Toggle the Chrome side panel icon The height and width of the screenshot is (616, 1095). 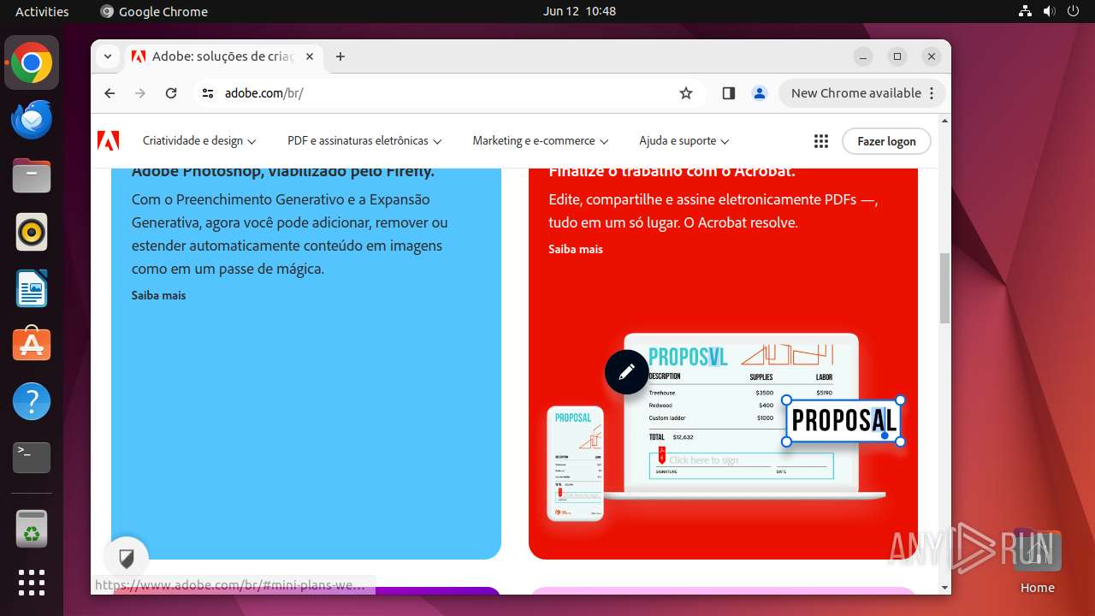[729, 93]
